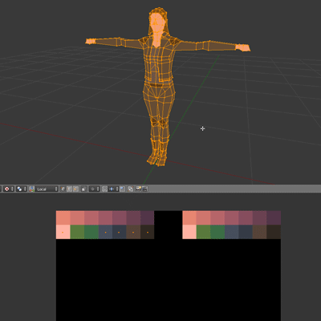
Task: Click the dark purple swatch in right palette
Action: [x=274, y=217]
